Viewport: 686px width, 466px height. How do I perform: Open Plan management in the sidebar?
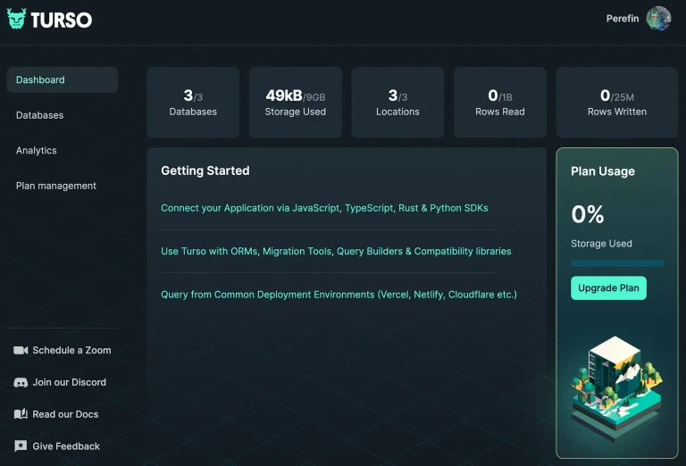point(56,186)
